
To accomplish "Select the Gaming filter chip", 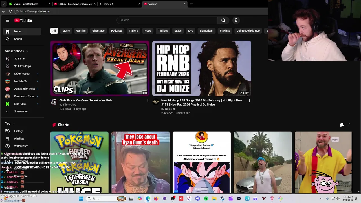I will point(81,31).
